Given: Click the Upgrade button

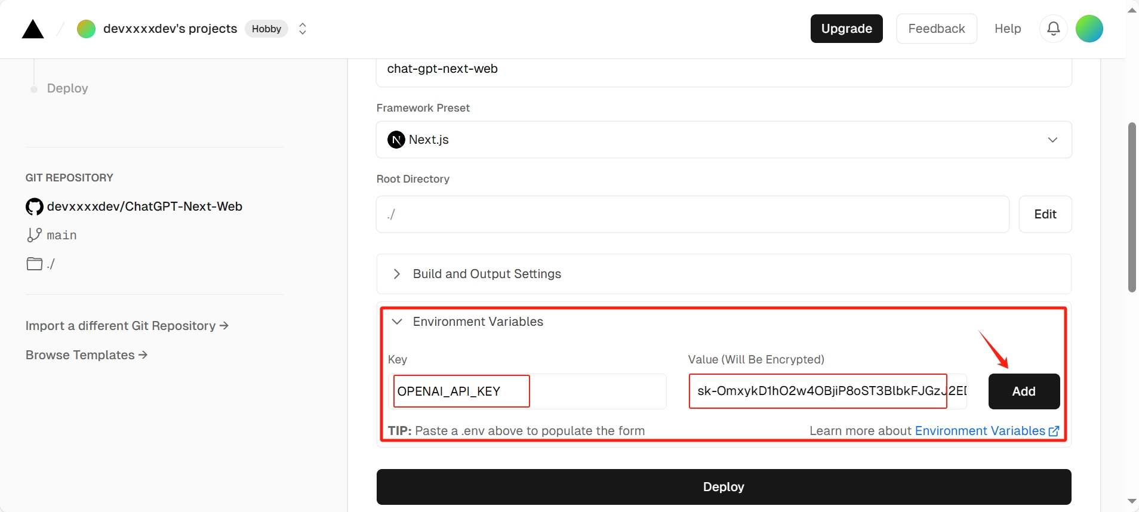Looking at the screenshot, I should tap(846, 29).
